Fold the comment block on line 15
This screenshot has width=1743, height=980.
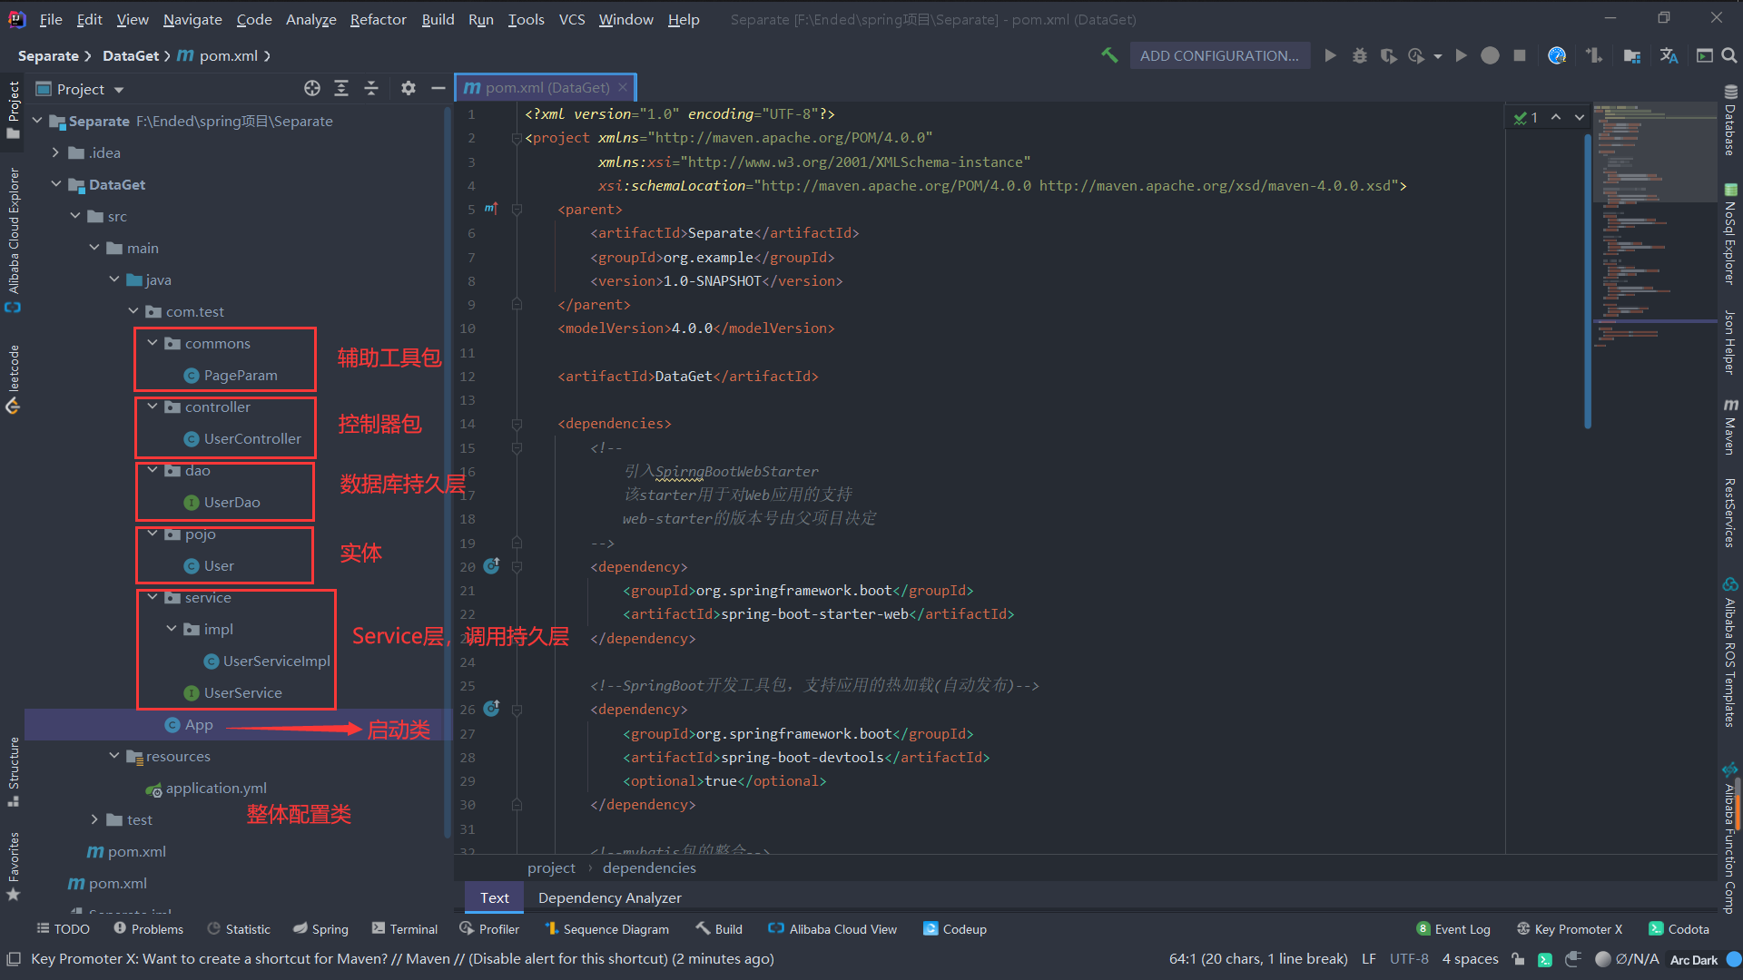[x=517, y=447]
